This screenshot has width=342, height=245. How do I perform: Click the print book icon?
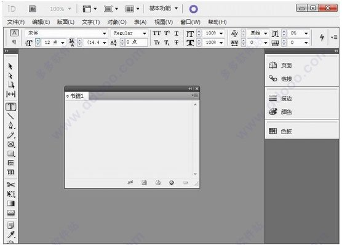pos(158,182)
